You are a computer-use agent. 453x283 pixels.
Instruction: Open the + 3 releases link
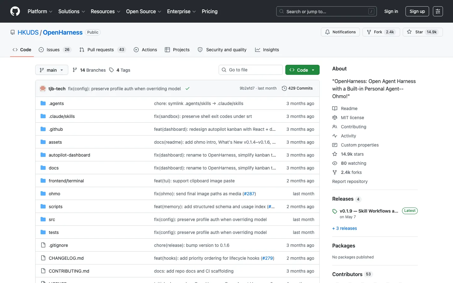point(344,228)
